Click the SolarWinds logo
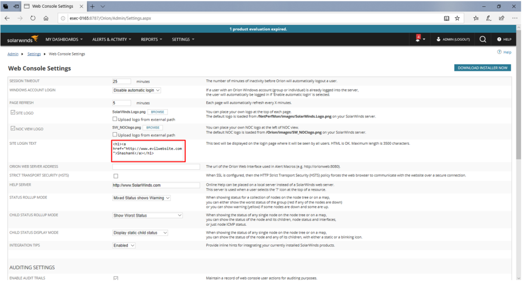Viewport: 523px width, 285px height. click(x=22, y=39)
